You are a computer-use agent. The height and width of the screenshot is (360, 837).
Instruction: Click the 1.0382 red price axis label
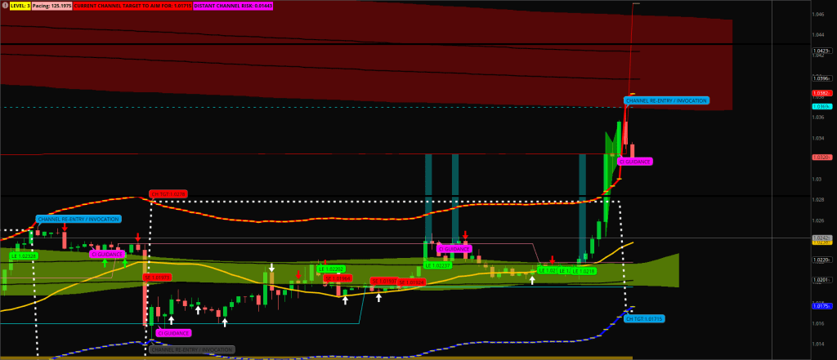point(821,94)
